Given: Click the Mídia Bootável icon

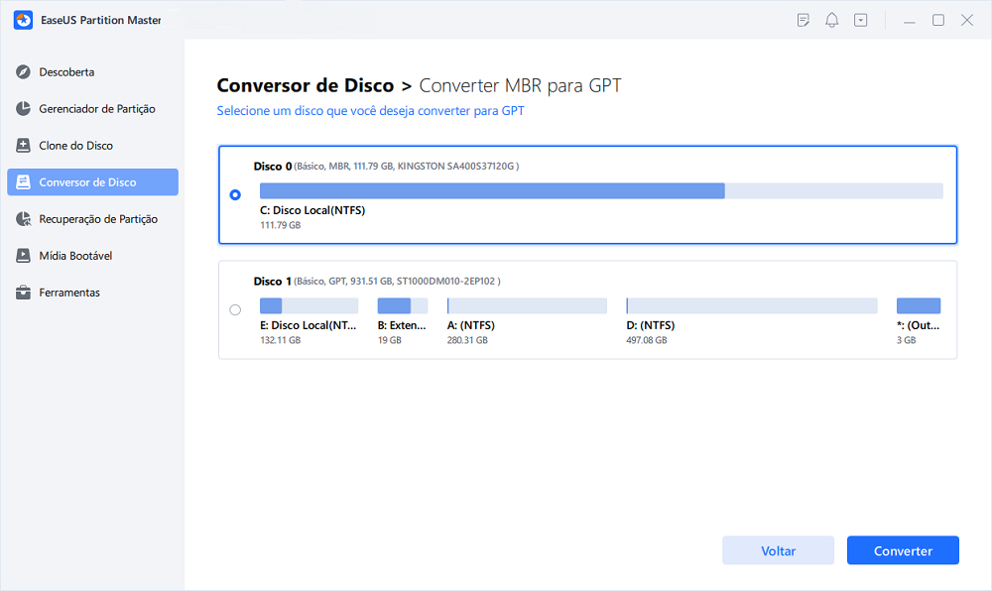Looking at the screenshot, I should (x=24, y=256).
